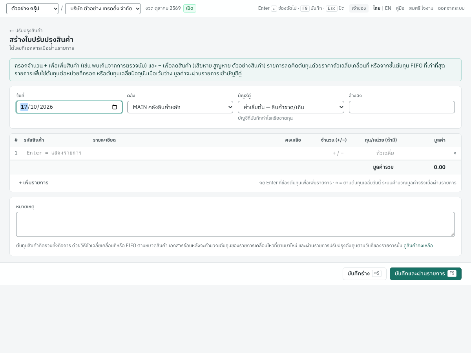This screenshot has width=471, height=353.
Task: Open the บริษัท ตัวอย่าง เทรดดิ้ง company dropdown
Action: (x=103, y=9)
